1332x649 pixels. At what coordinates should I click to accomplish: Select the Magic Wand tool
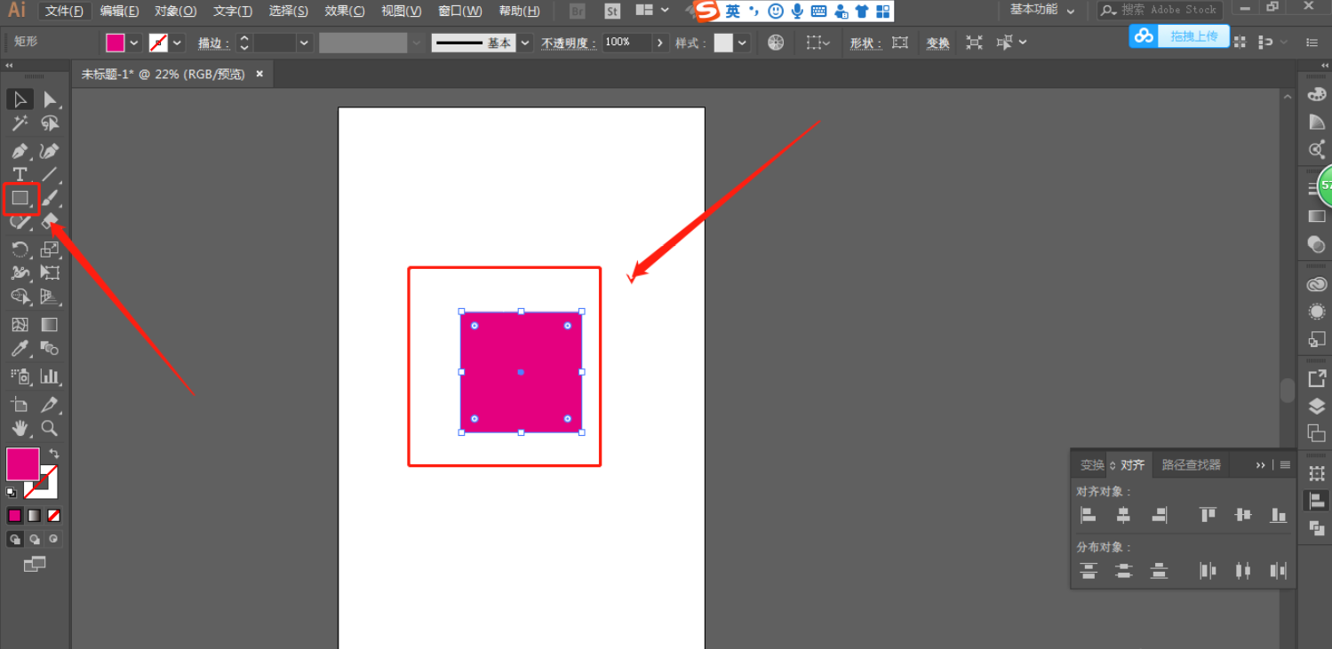coord(20,124)
